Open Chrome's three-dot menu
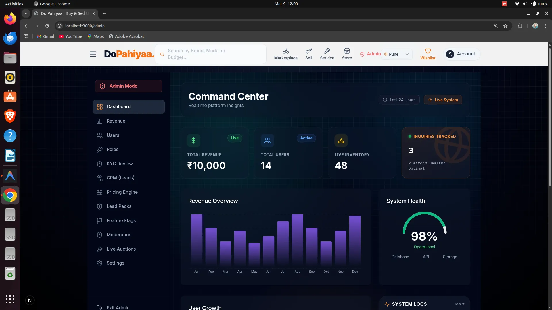Image resolution: width=552 pixels, height=310 pixels. pyautogui.click(x=545, y=26)
